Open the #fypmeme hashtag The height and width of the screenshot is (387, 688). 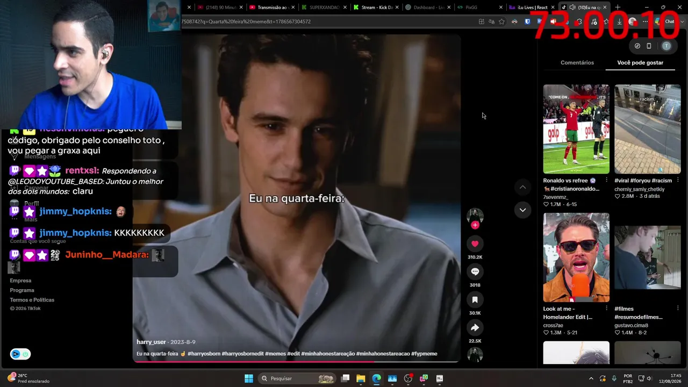[424, 354]
